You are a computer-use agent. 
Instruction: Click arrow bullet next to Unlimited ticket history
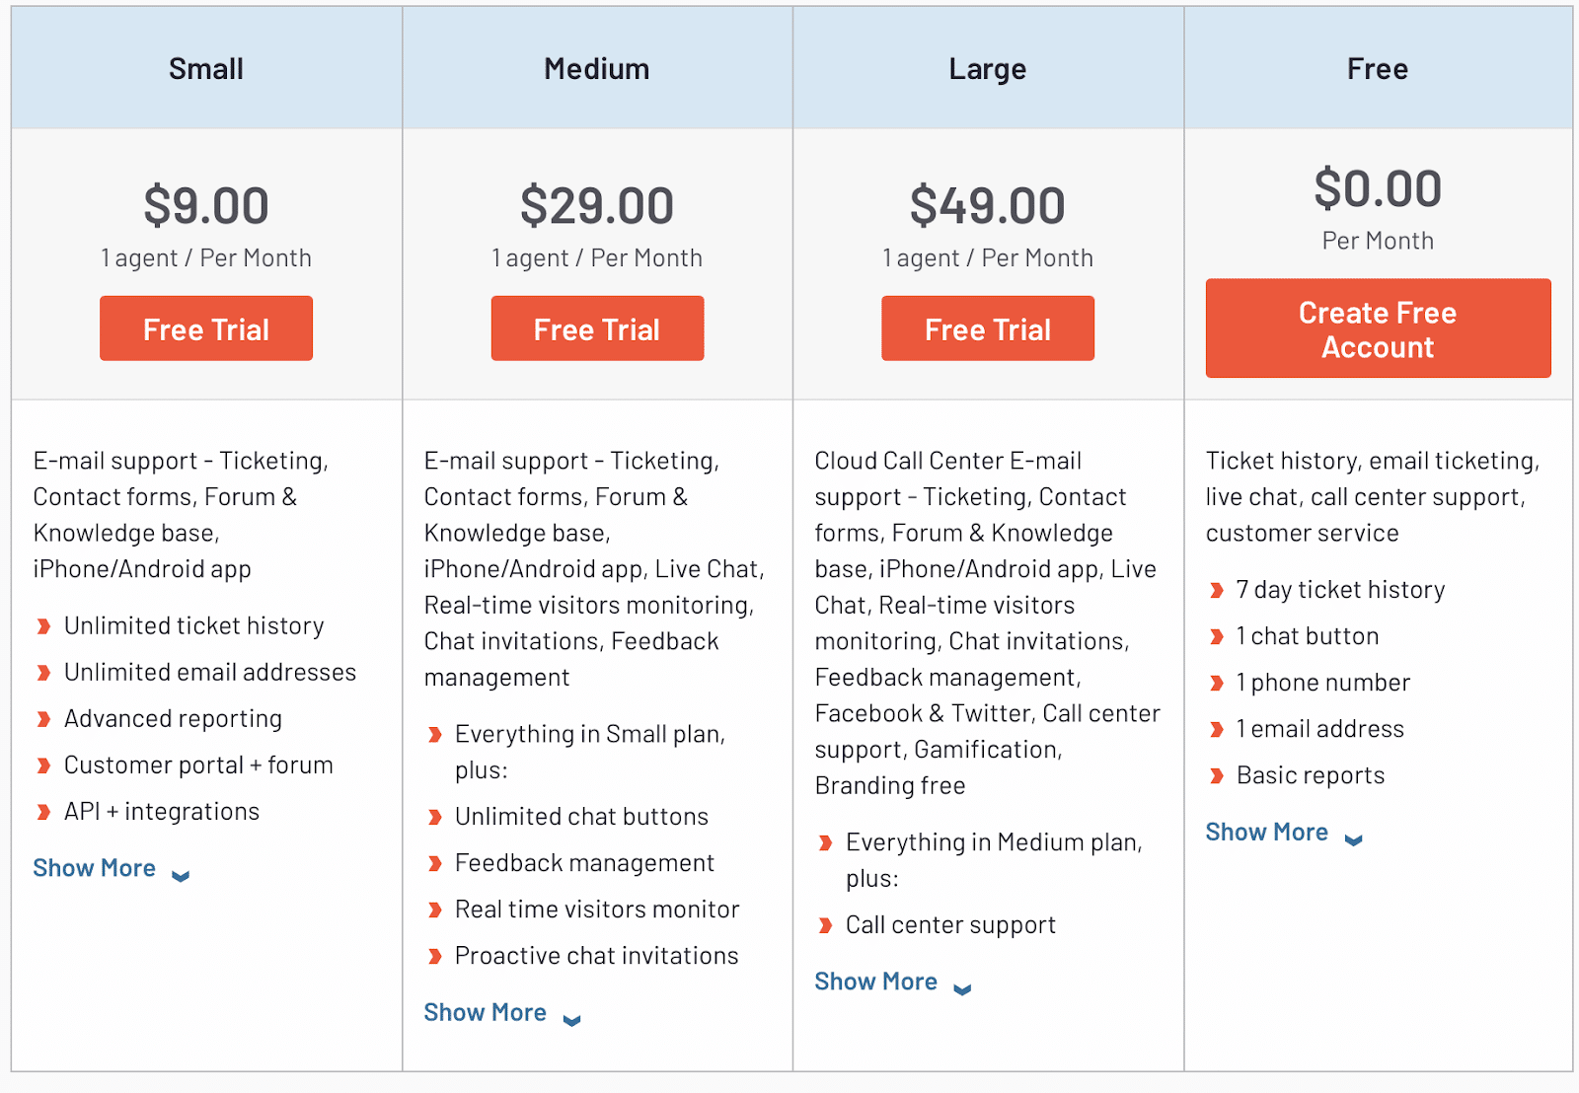tap(43, 626)
